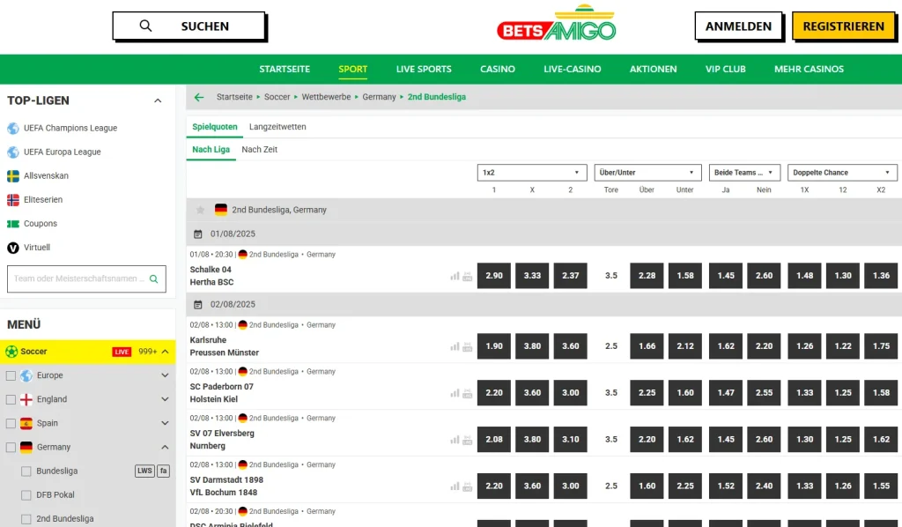Open the Doppelte Chance market dropdown
The image size is (902, 527).
click(842, 173)
